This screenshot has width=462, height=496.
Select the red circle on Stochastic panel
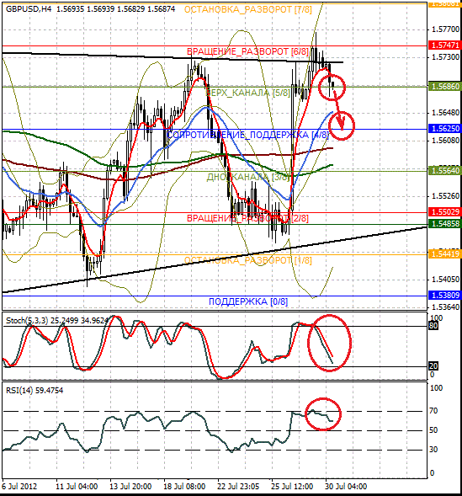pos(330,343)
